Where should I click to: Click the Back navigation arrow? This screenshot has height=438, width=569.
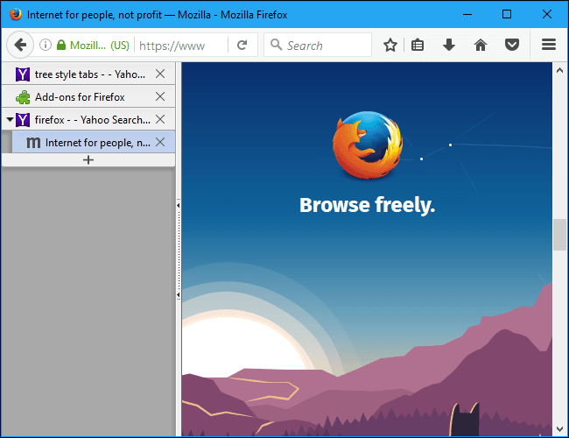pos(20,45)
